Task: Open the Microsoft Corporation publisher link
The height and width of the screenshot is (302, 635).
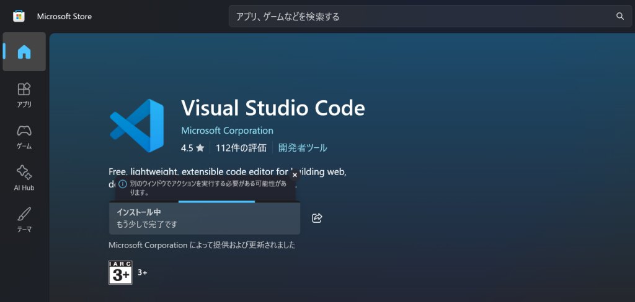Action: click(227, 131)
